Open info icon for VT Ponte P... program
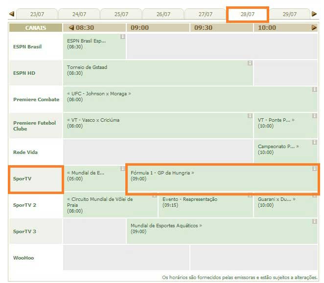 (315, 116)
